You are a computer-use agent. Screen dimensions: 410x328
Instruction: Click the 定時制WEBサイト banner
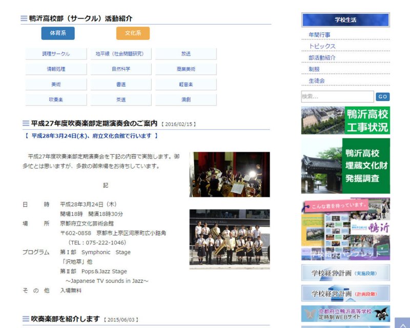tap(345, 313)
